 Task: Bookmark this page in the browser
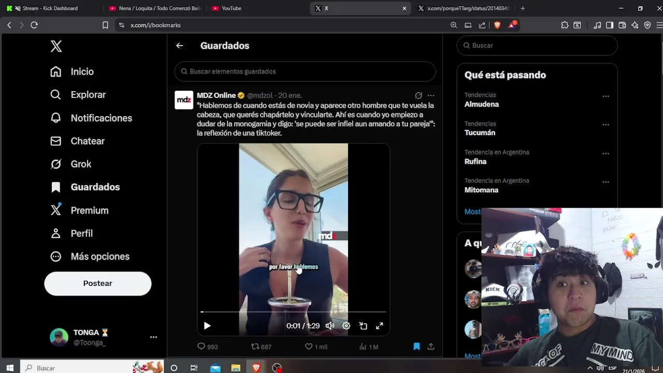(x=105, y=25)
